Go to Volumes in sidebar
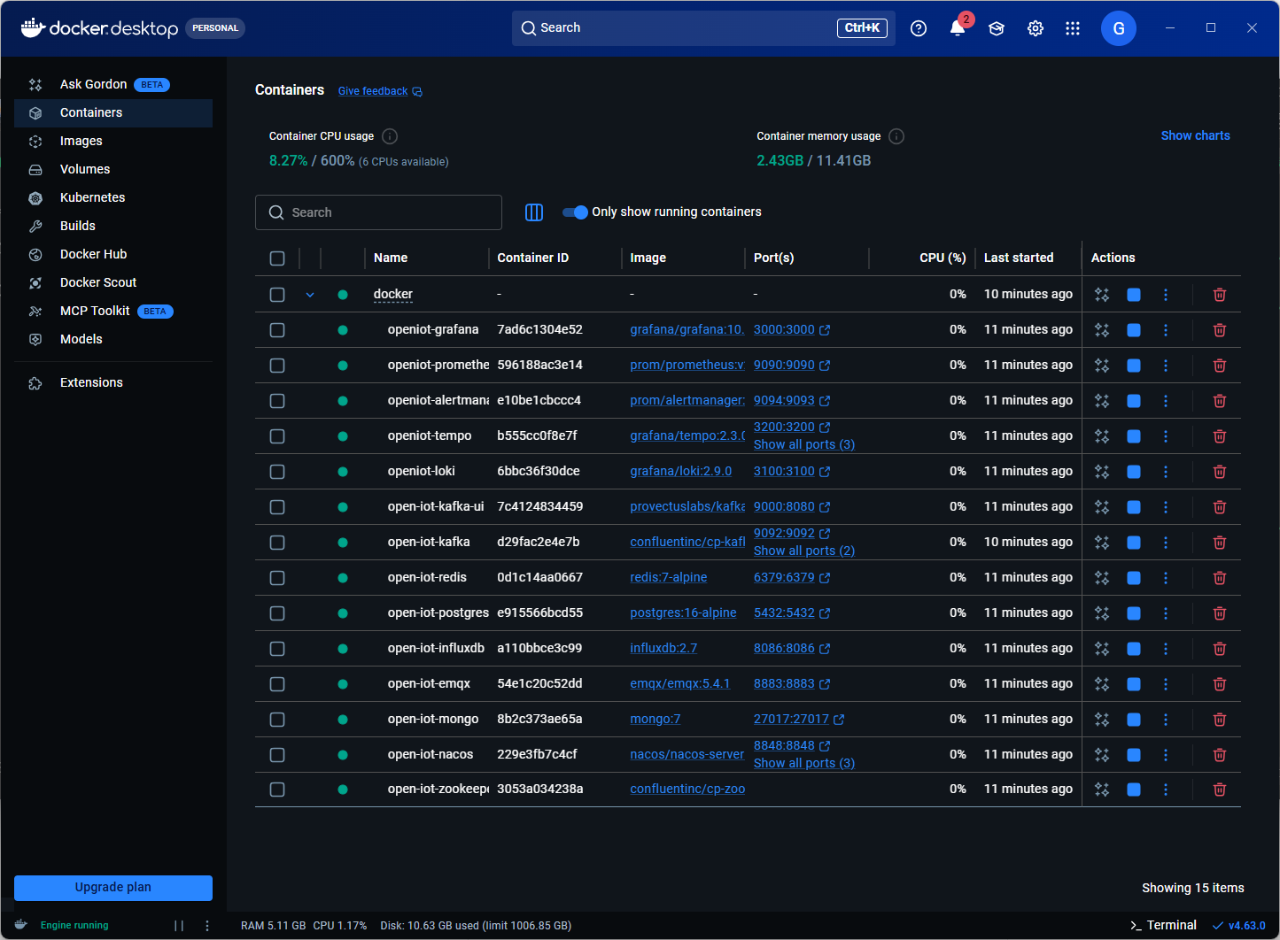This screenshot has width=1280, height=940. tap(113, 170)
